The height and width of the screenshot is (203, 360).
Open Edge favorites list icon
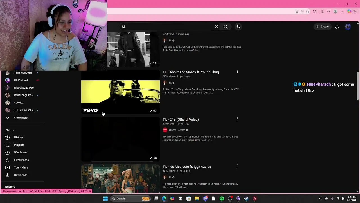pos(328,11)
